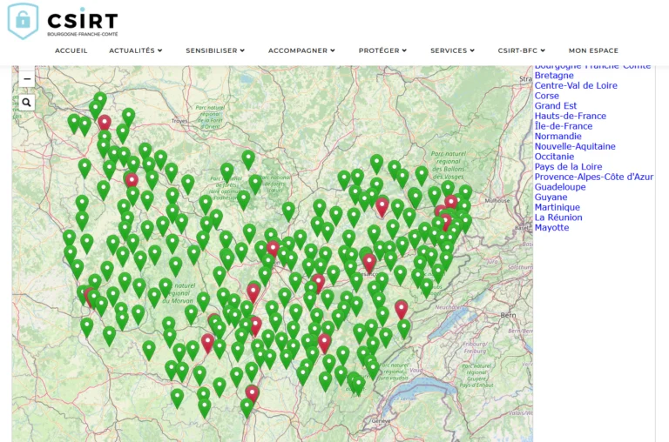
Task: Click the Mulhouse label on the map
Action: 497,200
